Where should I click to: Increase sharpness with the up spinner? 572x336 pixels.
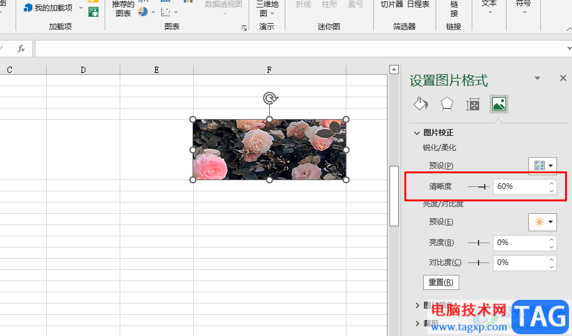(x=551, y=183)
